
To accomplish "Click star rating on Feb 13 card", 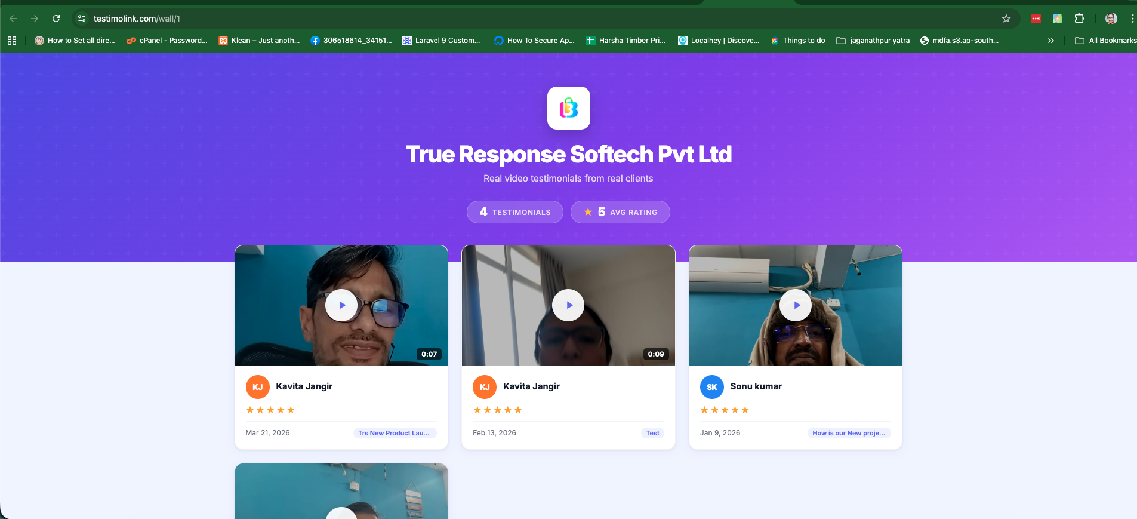I will click(498, 410).
